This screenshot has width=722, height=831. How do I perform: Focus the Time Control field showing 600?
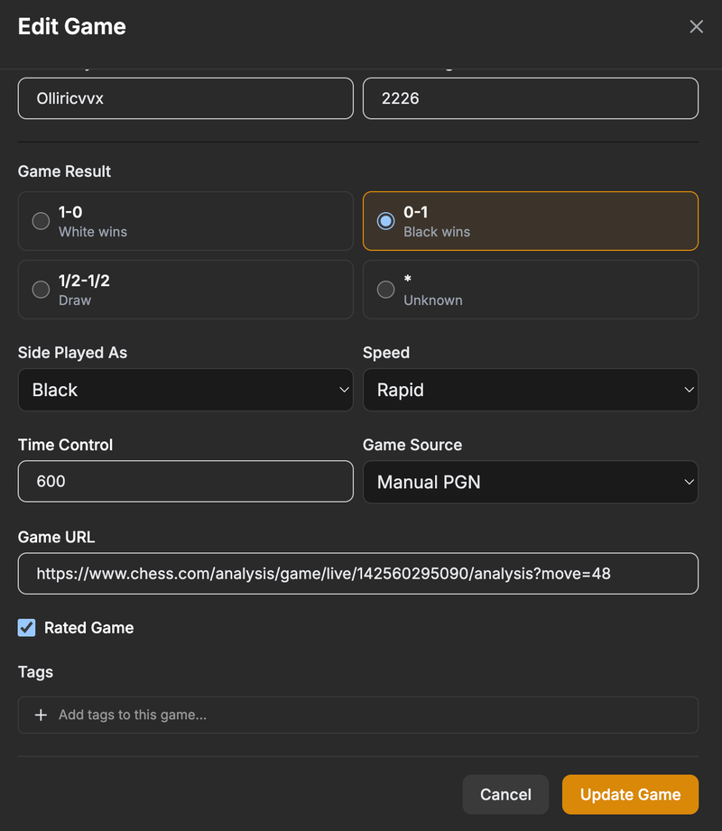[x=185, y=482]
